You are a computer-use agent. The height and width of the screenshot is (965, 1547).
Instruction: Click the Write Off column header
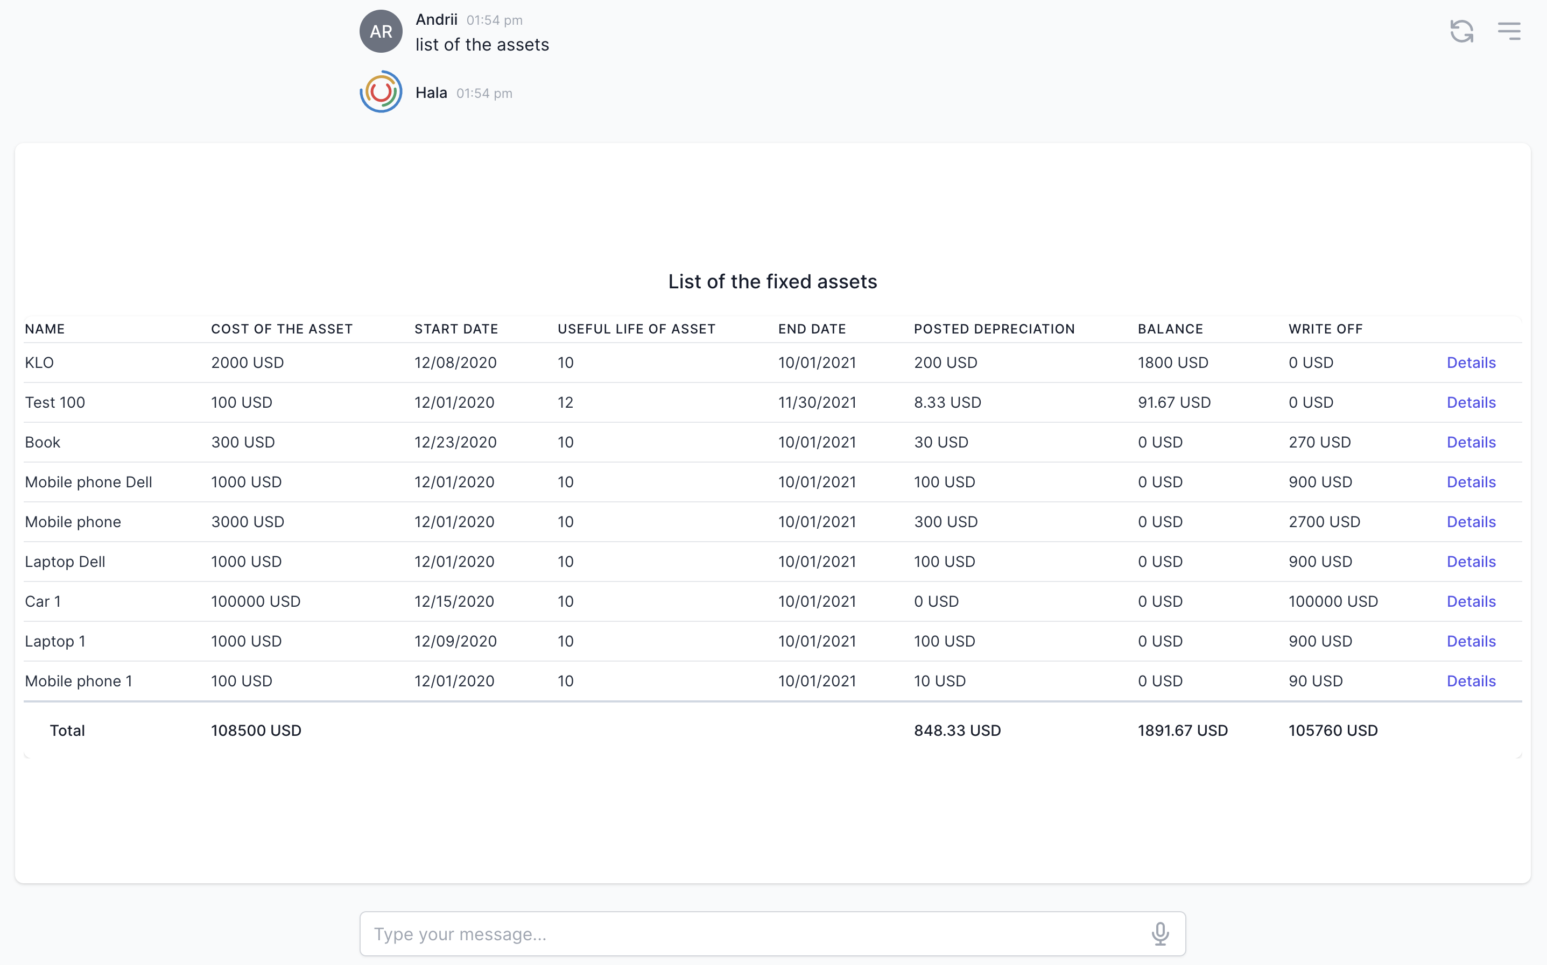tap(1325, 329)
